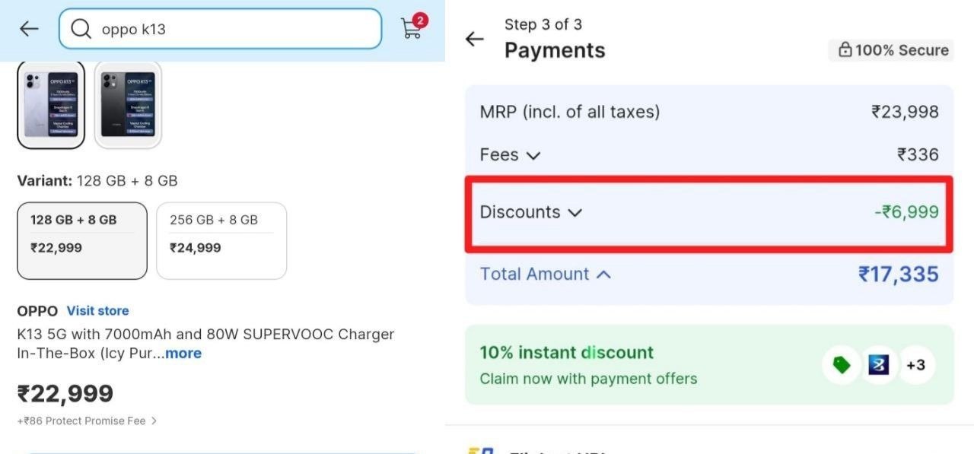Expand product title with 'more' link
This screenshot has width=974, height=454.
(x=183, y=353)
